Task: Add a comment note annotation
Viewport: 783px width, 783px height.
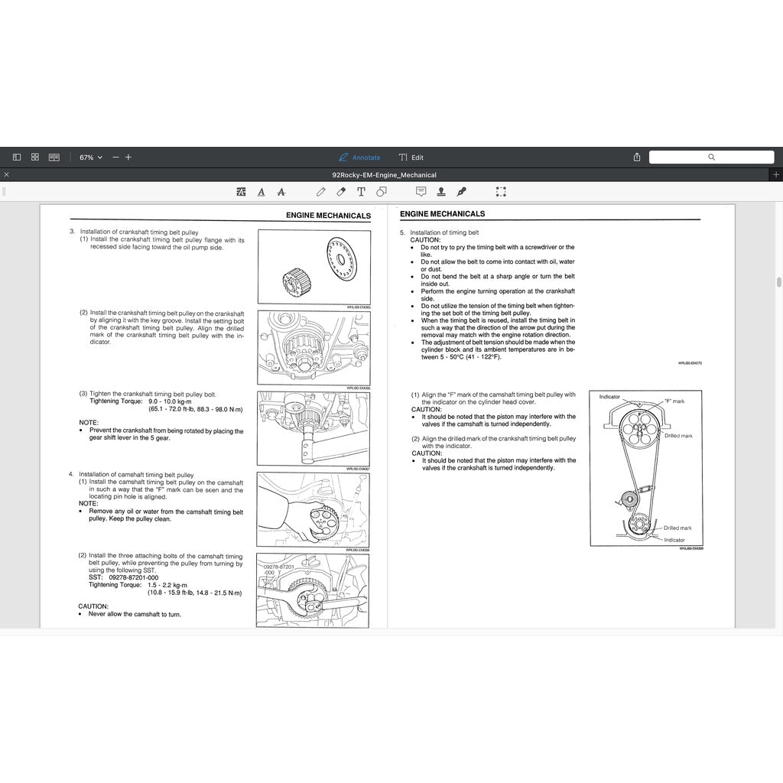Action: (x=421, y=192)
